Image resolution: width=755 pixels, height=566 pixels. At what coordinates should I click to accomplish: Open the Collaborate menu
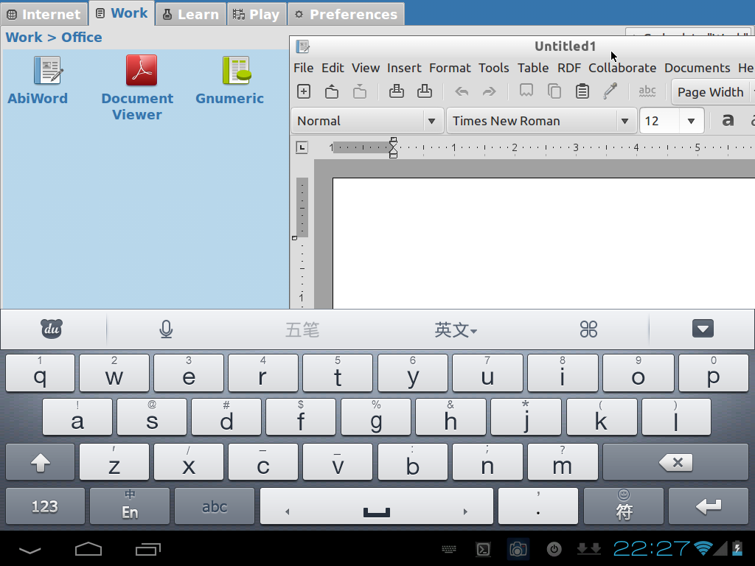(622, 68)
